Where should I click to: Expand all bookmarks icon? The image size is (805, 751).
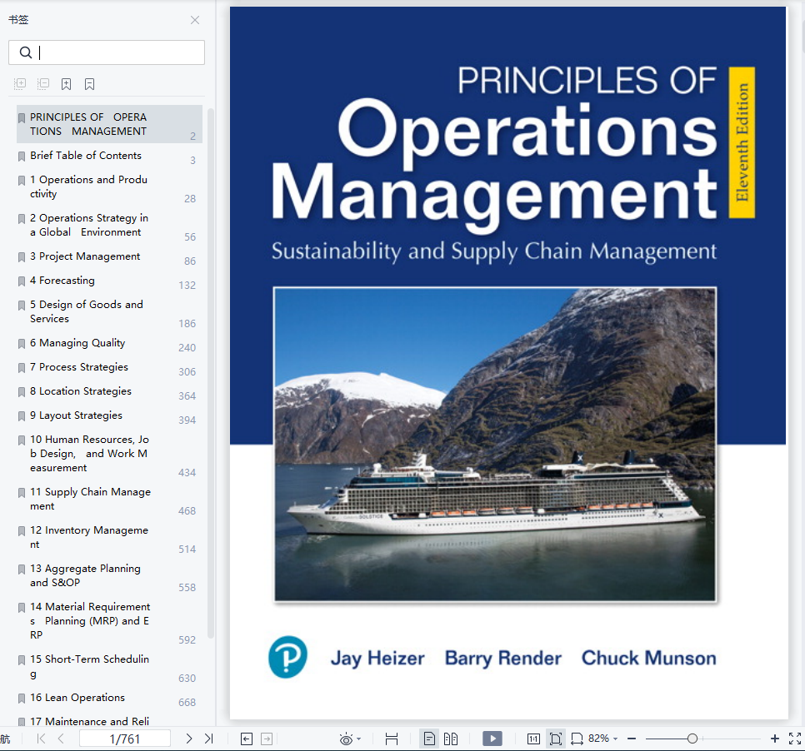pyautogui.click(x=20, y=83)
